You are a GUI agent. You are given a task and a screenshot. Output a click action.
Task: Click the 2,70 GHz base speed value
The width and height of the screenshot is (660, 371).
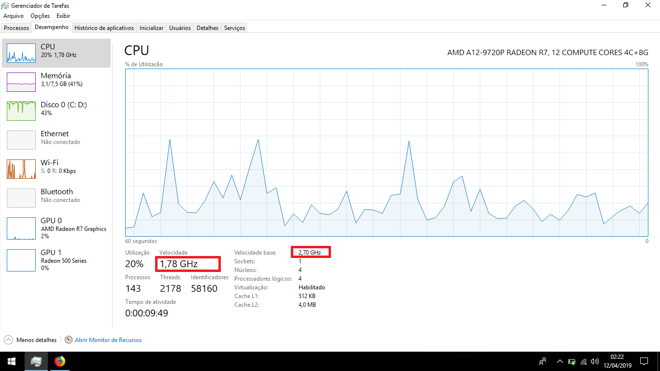point(310,252)
